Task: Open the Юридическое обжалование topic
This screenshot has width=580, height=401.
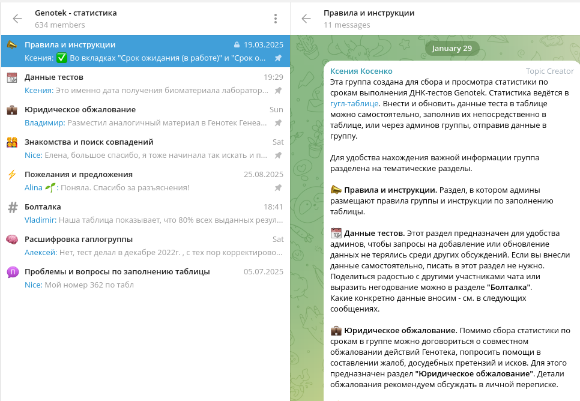Action: [x=145, y=116]
